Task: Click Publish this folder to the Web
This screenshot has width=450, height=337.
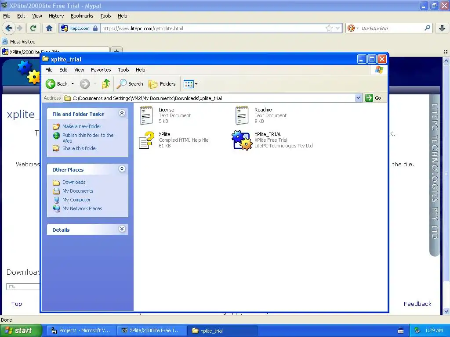Action: click(x=88, y=138)
